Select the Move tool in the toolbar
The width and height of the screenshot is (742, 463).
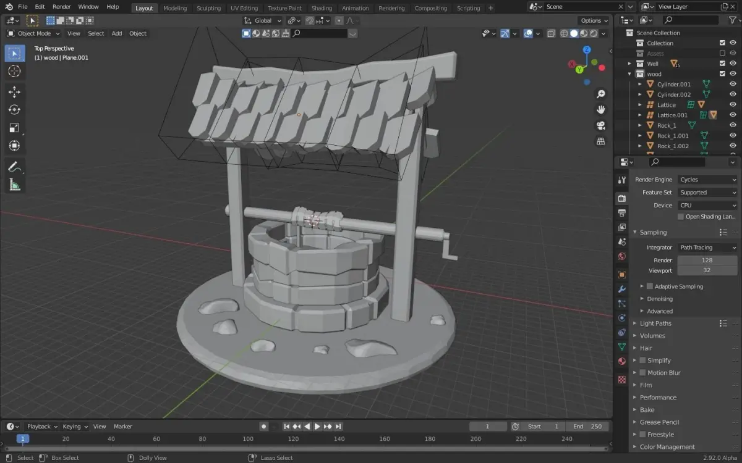coord(14,92)
